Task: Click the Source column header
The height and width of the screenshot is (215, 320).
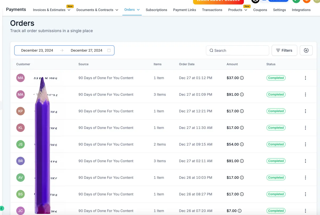Action: [83, 64]
